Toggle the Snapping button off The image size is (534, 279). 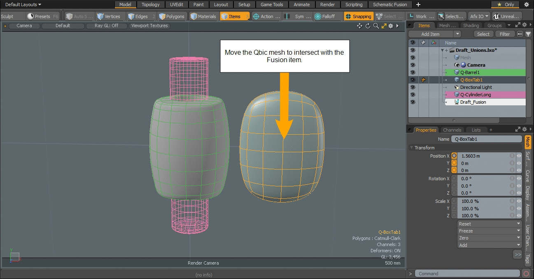pyautogui.click(x=358, y=16)
